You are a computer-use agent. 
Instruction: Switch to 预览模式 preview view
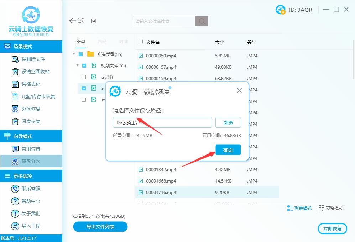click(x=330, y=208)
